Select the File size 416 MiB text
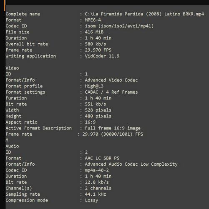This screenshot has height=209, width=209. pyautogui.click(x=94, y=32)
